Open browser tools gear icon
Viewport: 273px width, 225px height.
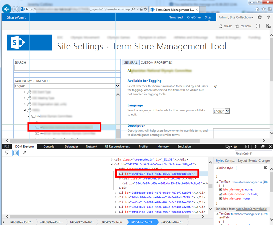click(x=270, y=9)
